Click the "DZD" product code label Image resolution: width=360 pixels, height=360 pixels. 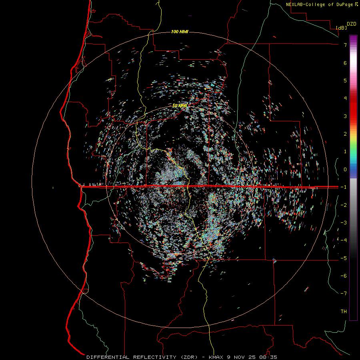pyautogui.click(x=352, y=24)
